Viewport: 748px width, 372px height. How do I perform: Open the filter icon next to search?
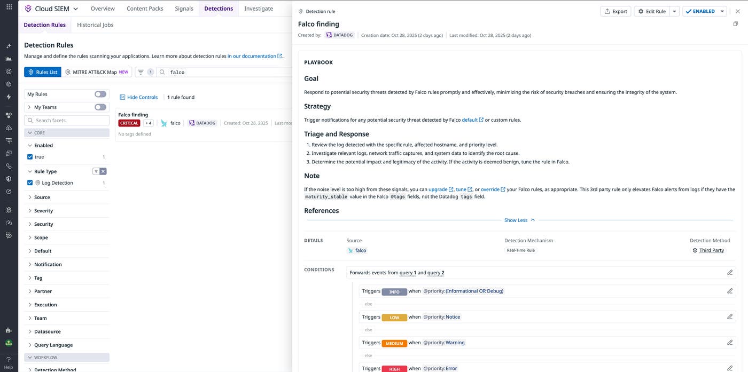click(139, 72)
